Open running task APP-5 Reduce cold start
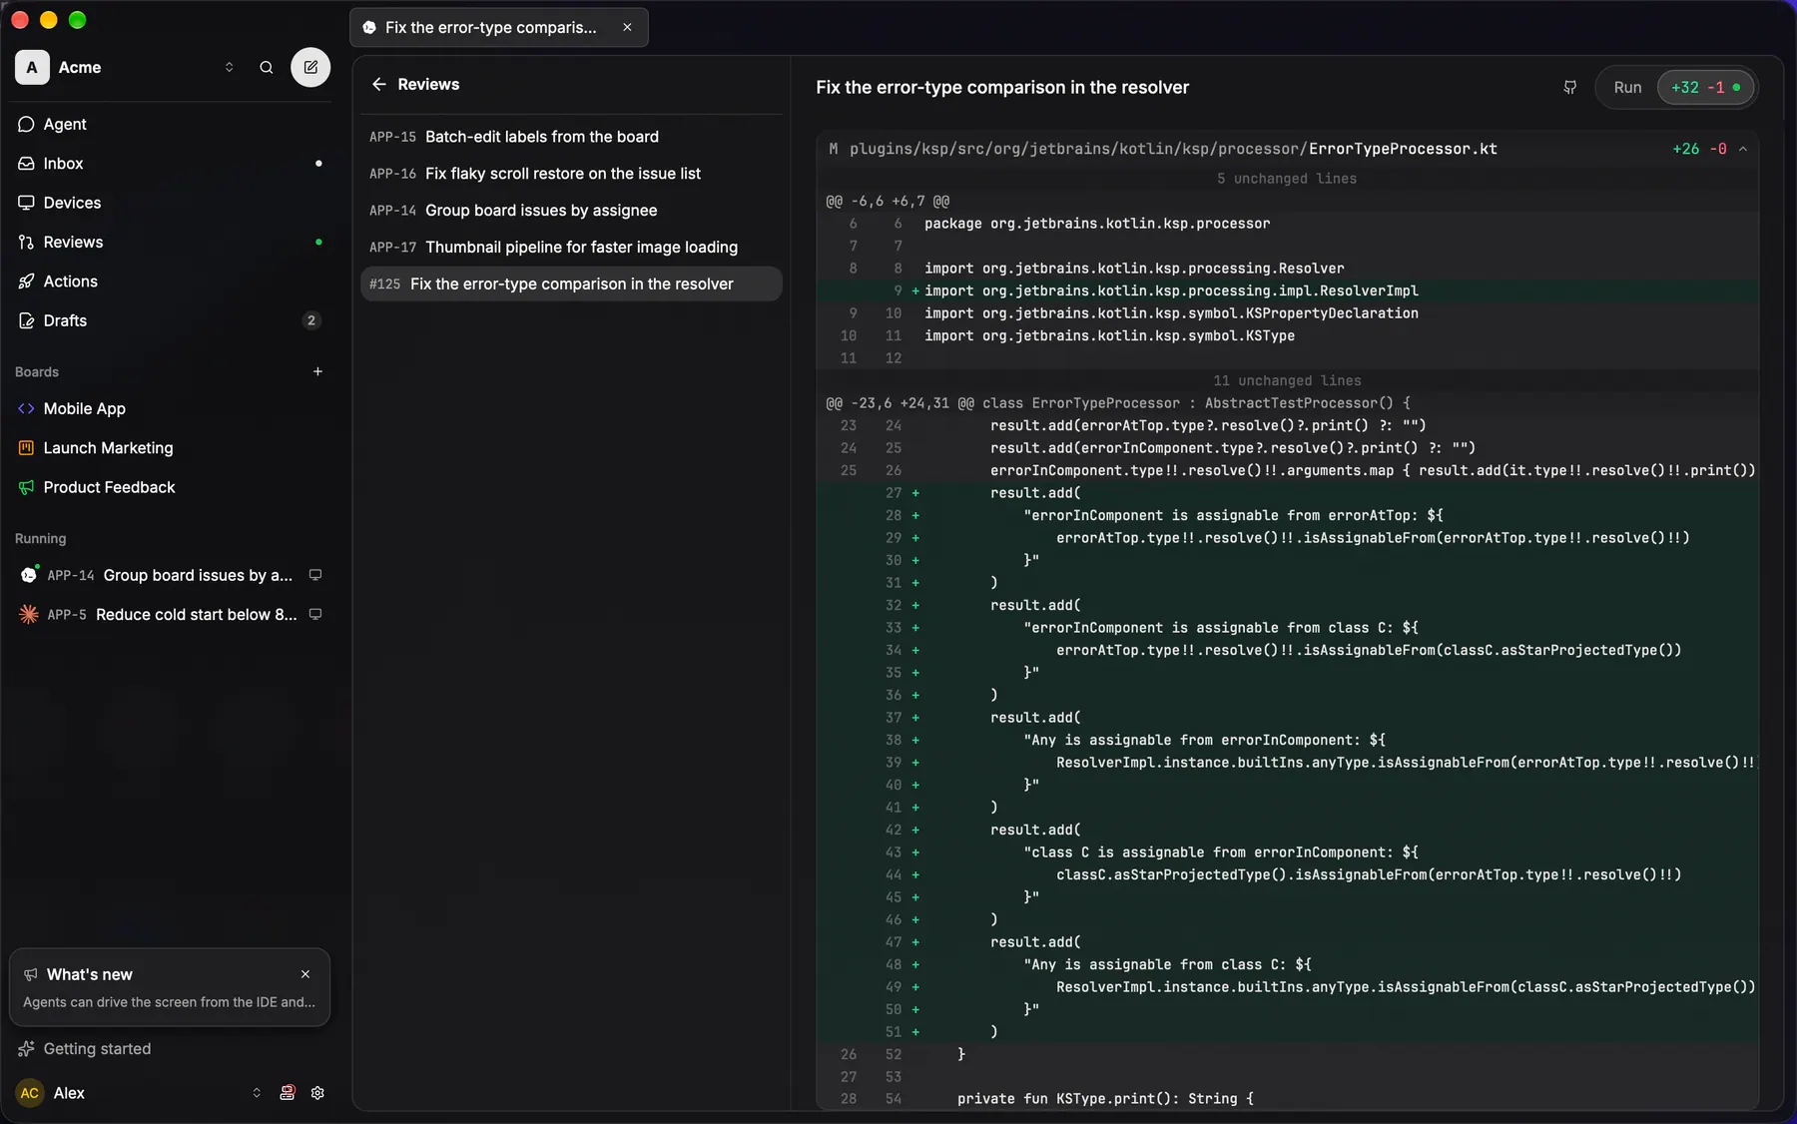The height and width of the screenshot is (1124, 1797). 171,614
